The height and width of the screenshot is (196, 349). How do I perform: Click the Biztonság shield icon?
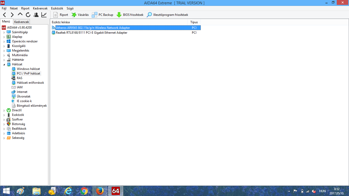tap(9, 124)
